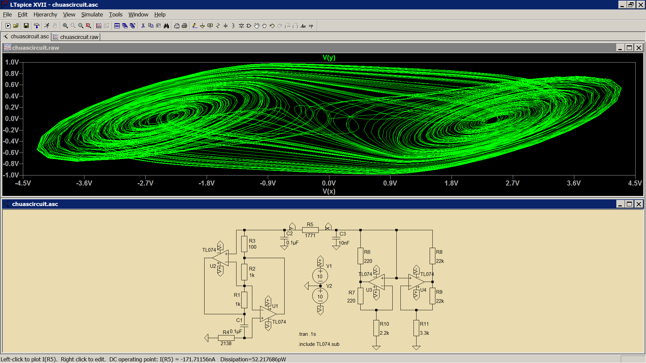The image size is (646, 363).
Task: Click the V(y) trace label
Action: click(x=329, y=57)
